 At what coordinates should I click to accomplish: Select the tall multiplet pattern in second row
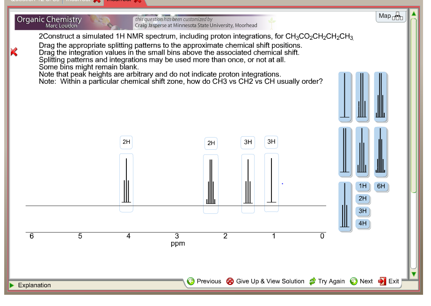380,150
